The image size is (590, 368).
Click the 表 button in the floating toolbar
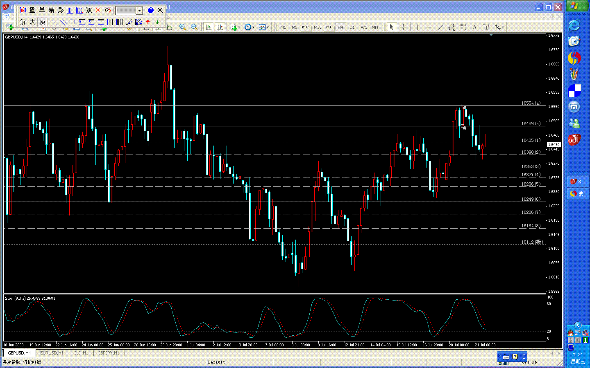(x=32, y=22)
